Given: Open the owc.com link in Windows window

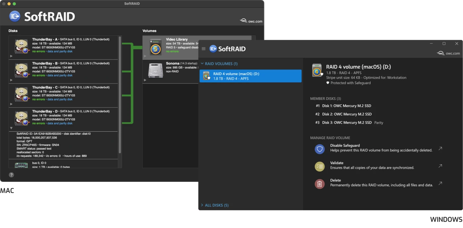Looking at the screenshot, I should [x=448, y=53].
